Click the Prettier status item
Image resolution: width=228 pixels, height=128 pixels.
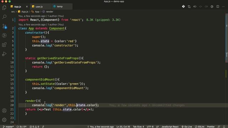tap(211, 127)
